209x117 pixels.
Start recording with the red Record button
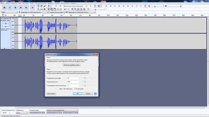(x=32, y=7)
